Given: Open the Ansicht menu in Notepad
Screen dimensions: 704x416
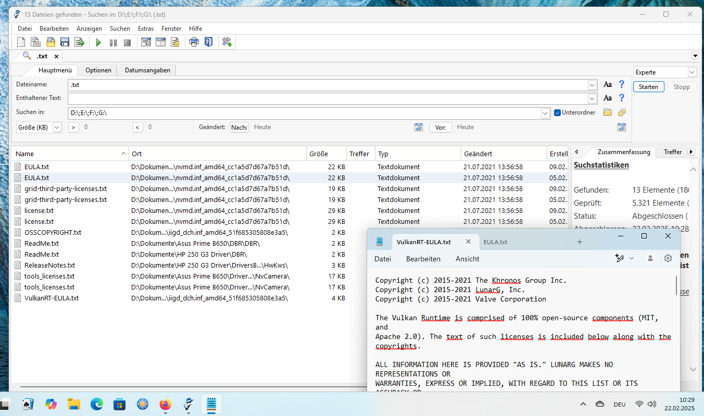Looking at the screenshot, I should coord(468,259).
